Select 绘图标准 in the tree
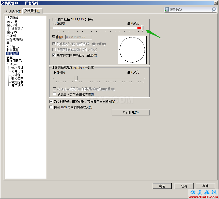 (12, 18)
